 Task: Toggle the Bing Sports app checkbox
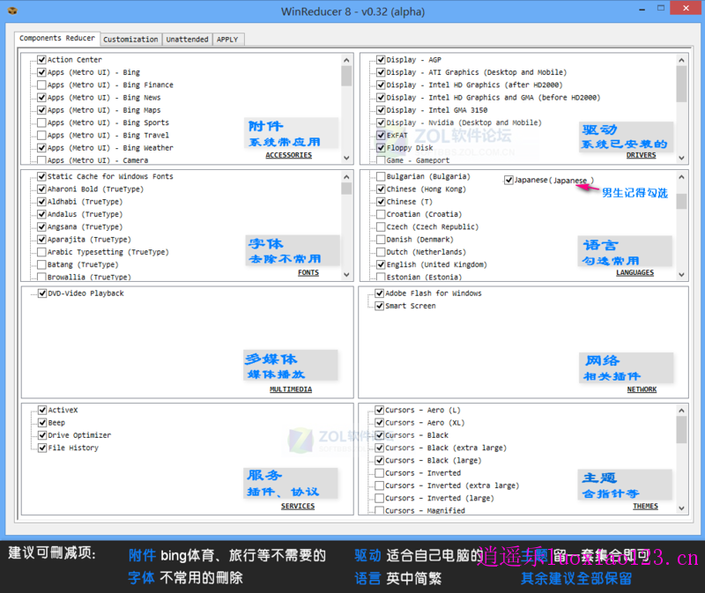pos(41,122)
